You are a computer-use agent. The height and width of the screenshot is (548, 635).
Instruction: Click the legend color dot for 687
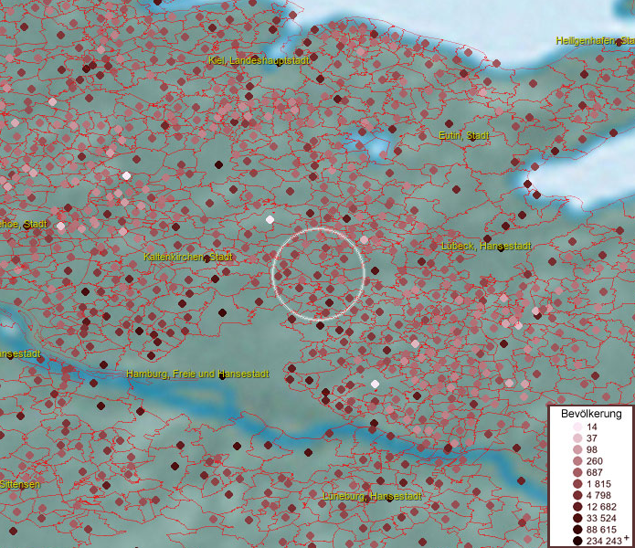(x=577, y=472)
